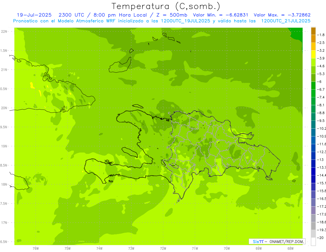Click the "-5.3" colorbar label

click(321, 74)
